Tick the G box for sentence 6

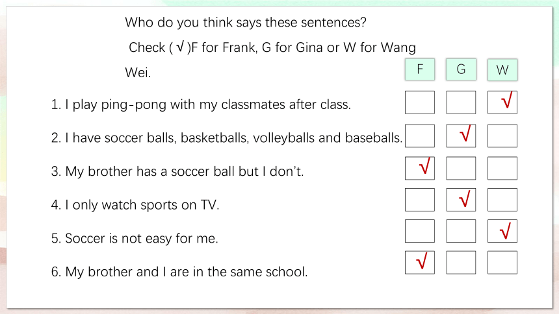pos(461,262)
